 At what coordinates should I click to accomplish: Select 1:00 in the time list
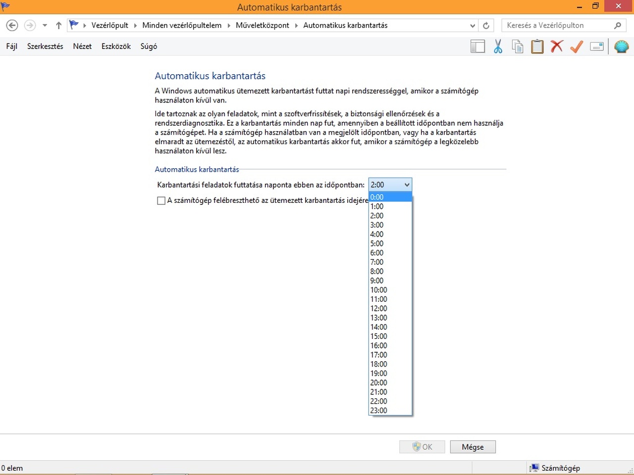click(390, 206)
